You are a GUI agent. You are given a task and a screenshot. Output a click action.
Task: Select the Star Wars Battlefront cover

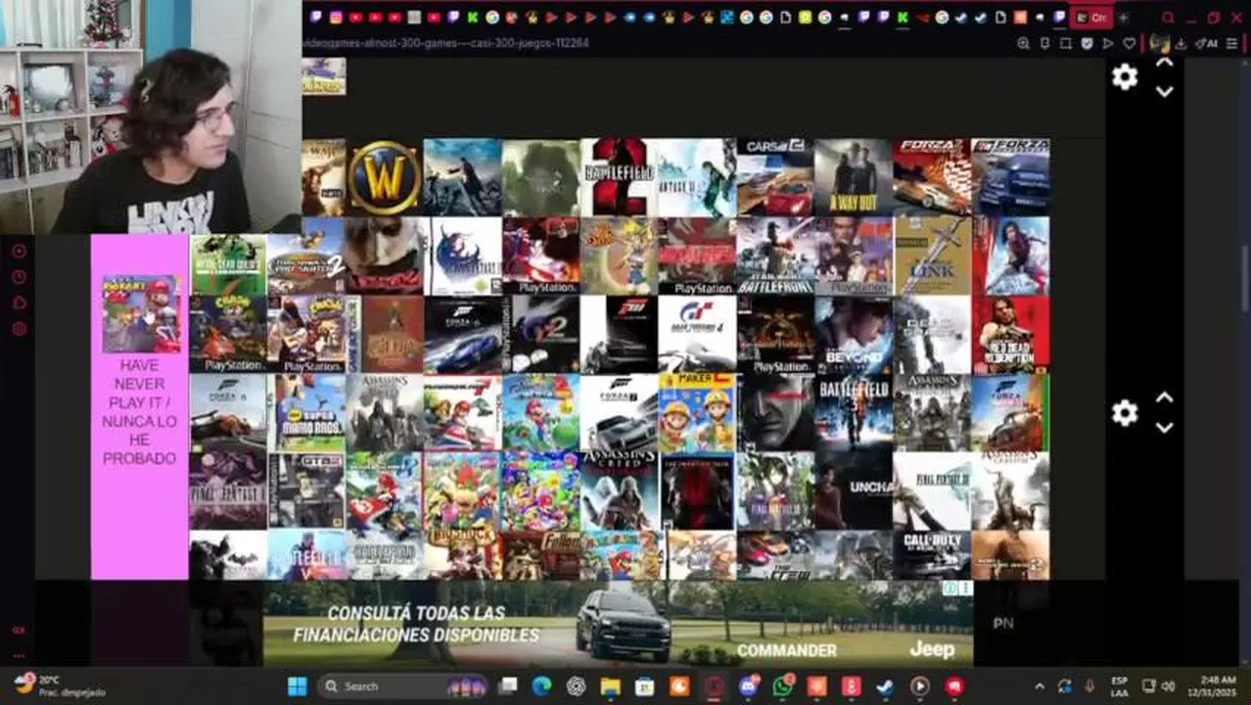pos(775,256)
